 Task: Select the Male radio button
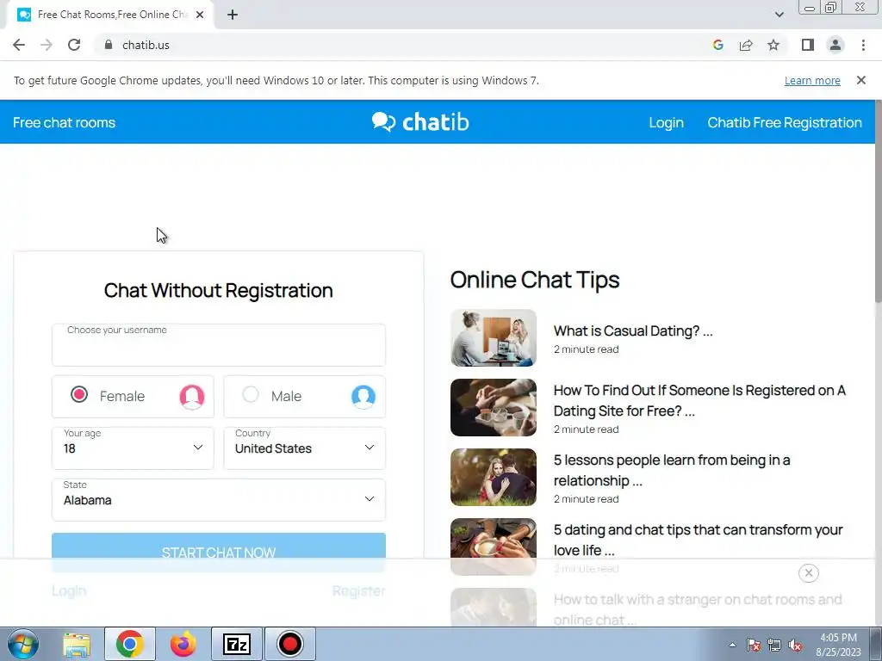(251, 394)
